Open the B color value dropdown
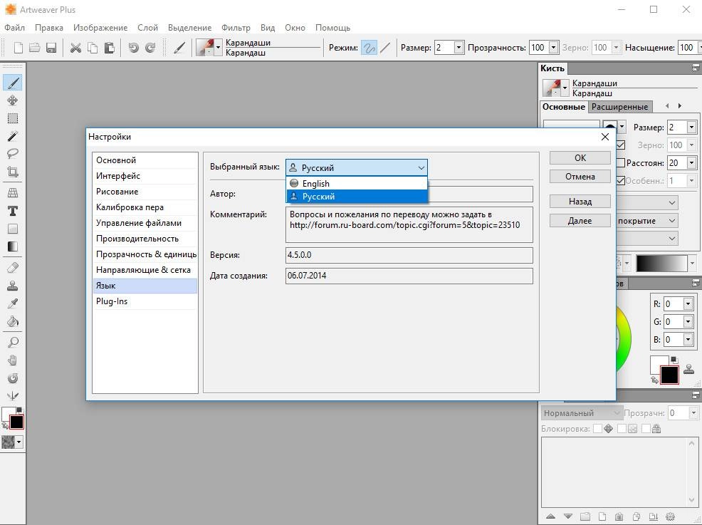This screenshot has width=702, height=525. tap(688, 340)
